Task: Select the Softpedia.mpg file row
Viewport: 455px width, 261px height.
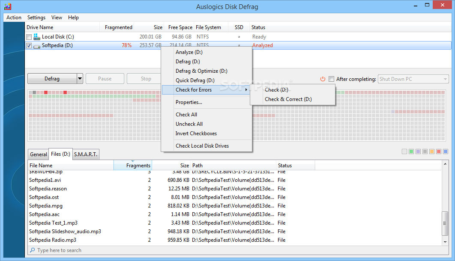Action: pos(234,206)
